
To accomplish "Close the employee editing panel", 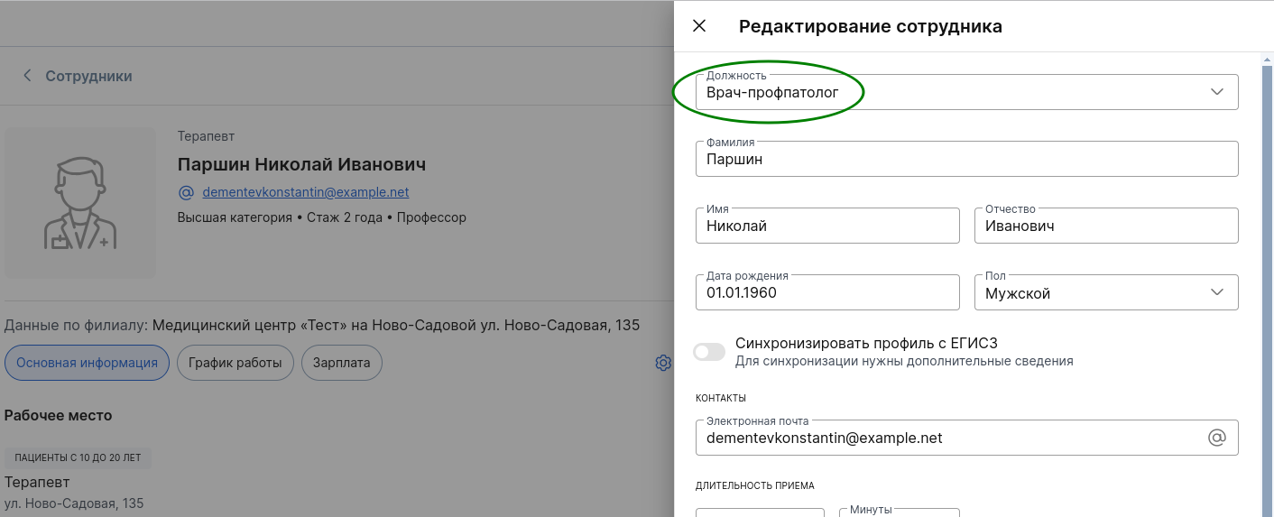I will [699, 26].
